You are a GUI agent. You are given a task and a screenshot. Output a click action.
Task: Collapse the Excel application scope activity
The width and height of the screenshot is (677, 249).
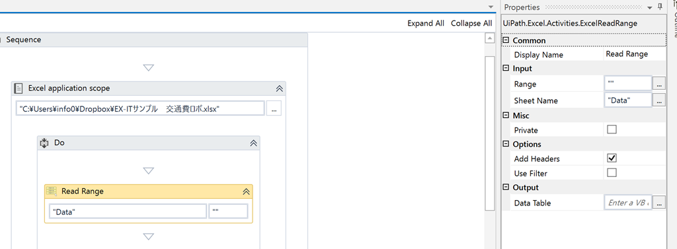[x=279, y=89]
